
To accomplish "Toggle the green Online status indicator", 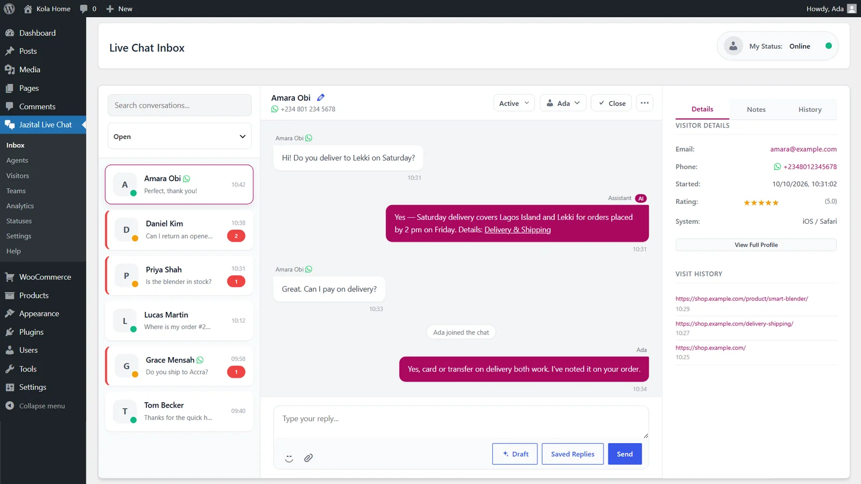I will click(829, 46).
